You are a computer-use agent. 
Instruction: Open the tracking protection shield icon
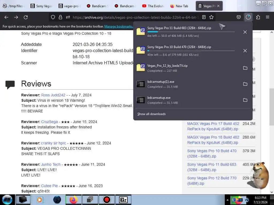pos(53,17)
